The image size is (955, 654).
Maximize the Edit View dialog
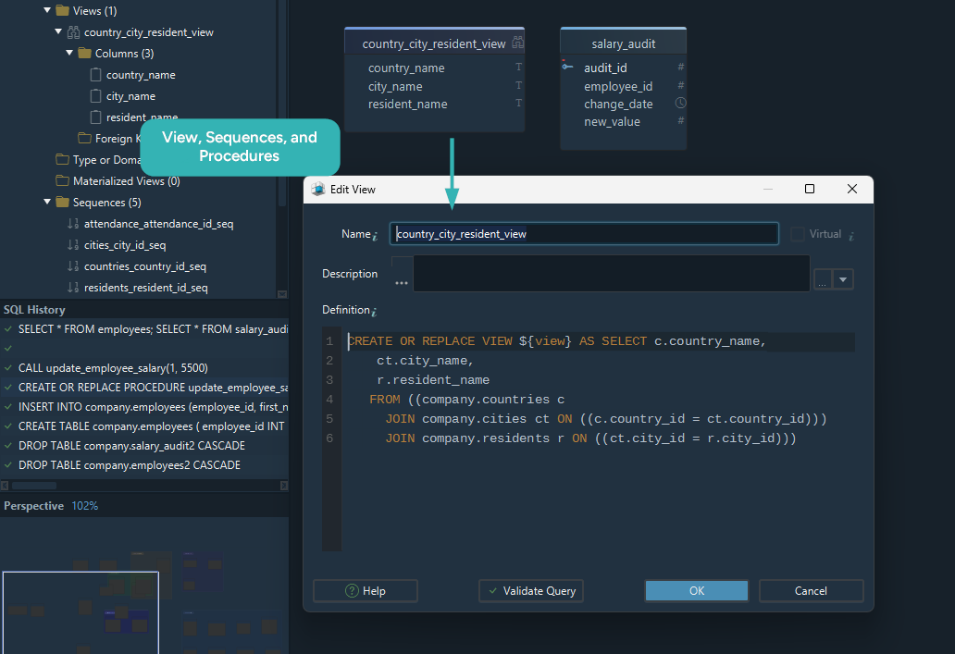pos(810,189)
